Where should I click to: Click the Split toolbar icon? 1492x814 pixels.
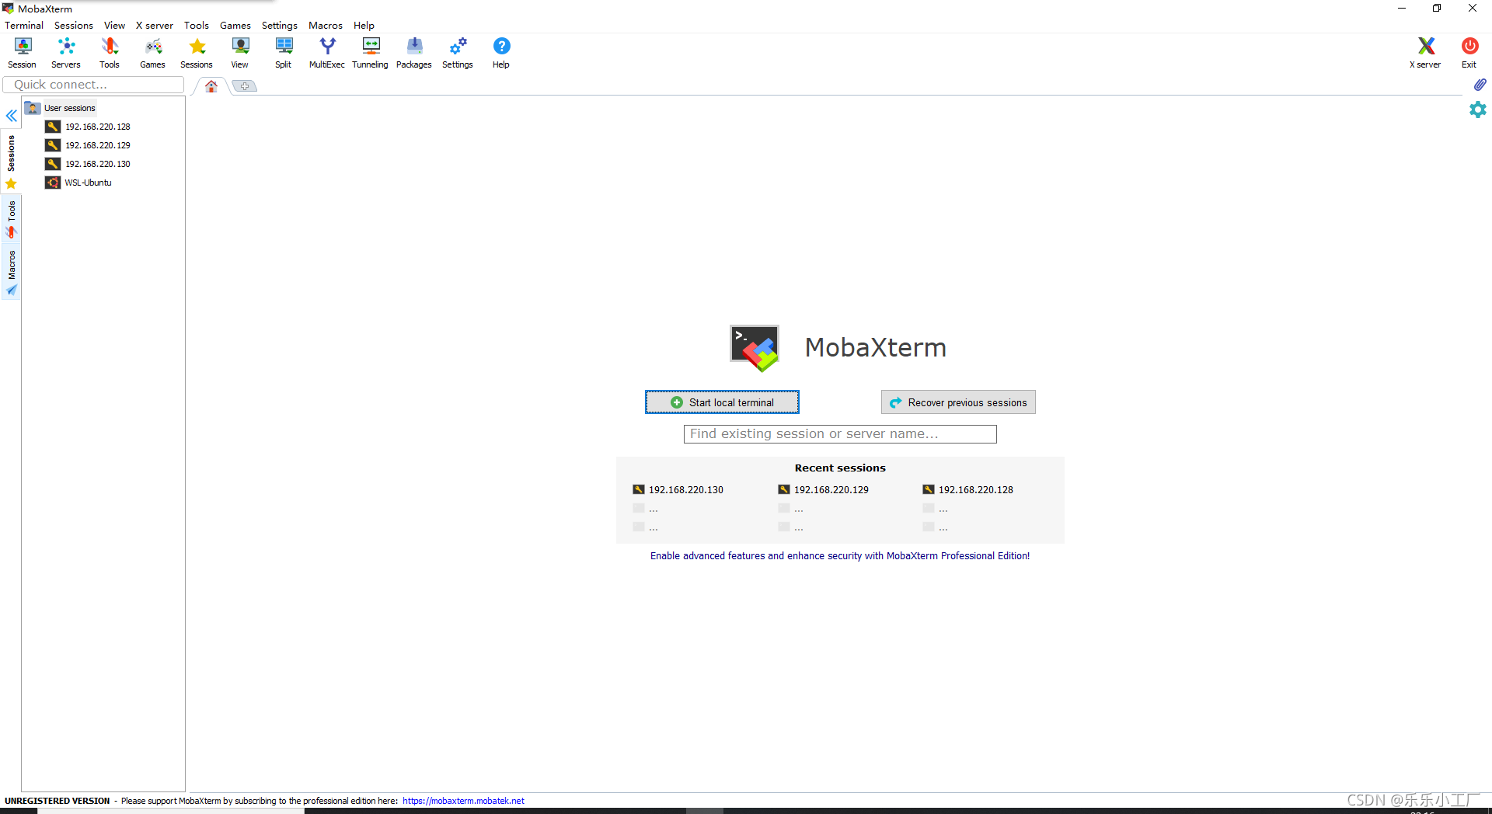(x=284, y=53)
